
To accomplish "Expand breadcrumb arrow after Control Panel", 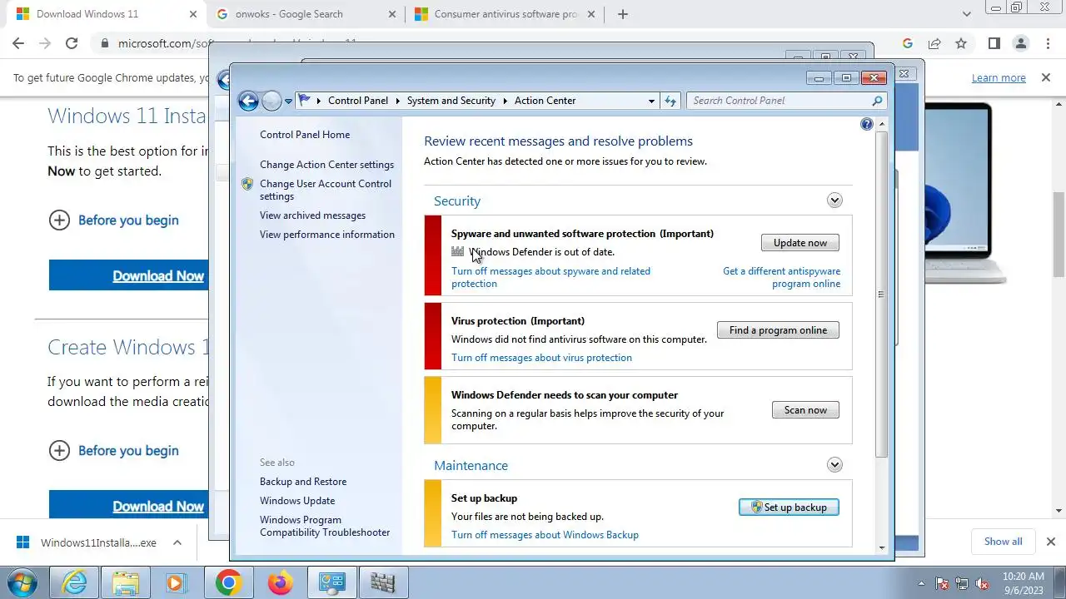I will [x=397, y=101].
